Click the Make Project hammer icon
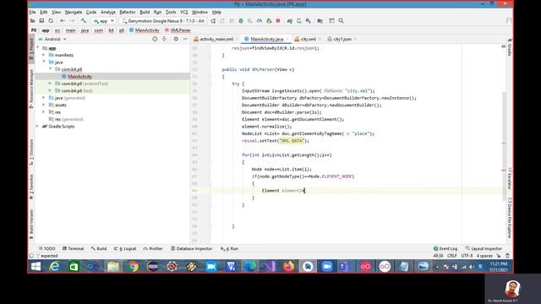Viewport: 541px width, 304px height. click(84, 21)
